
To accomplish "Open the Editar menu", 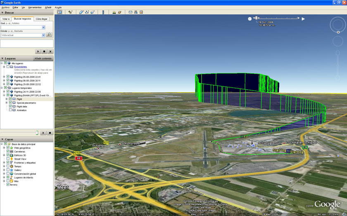I will (x=15, y=7).
